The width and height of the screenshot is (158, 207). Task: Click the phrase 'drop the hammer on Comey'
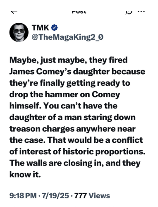65,95
